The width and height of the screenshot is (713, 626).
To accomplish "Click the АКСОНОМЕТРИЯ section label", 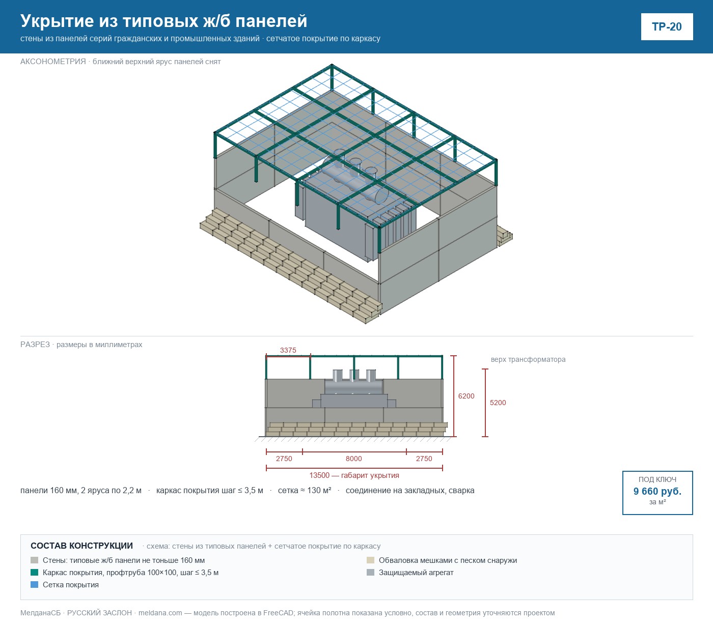I will (53, 62).
